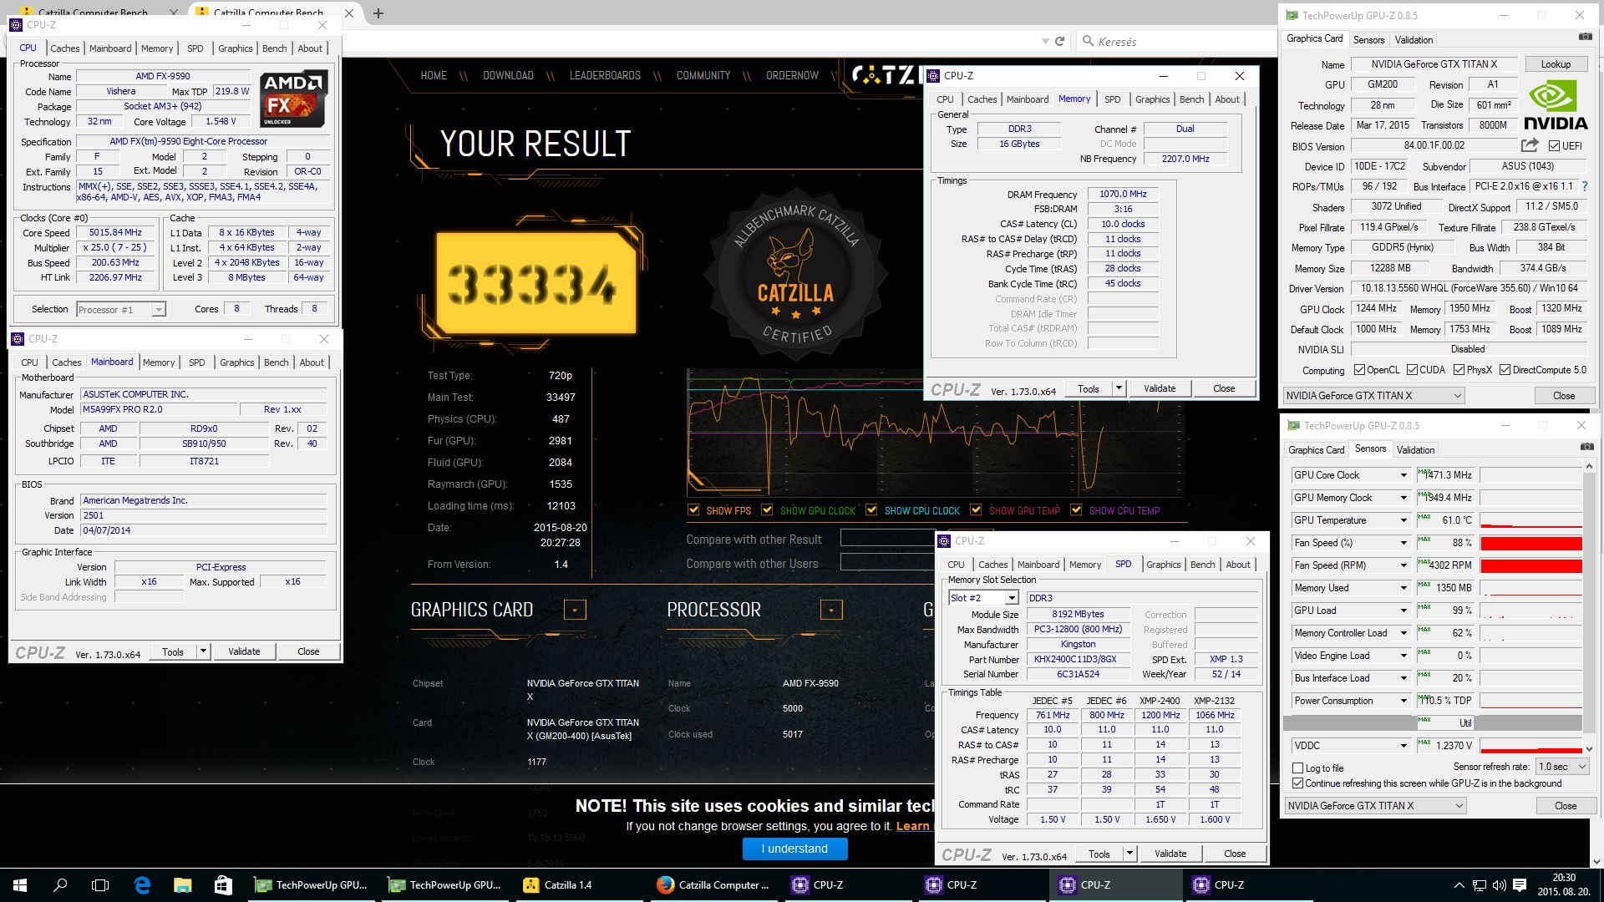Select SPD tab in CPU-Z Memory window

pos(1112,99)
